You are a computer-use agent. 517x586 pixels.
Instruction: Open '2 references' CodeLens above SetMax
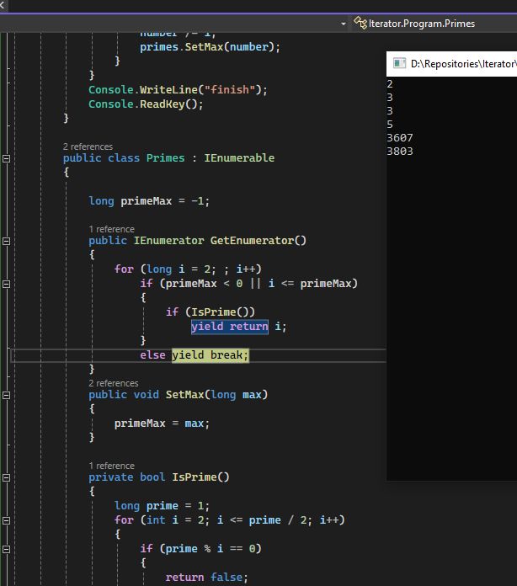coord(114,383)
